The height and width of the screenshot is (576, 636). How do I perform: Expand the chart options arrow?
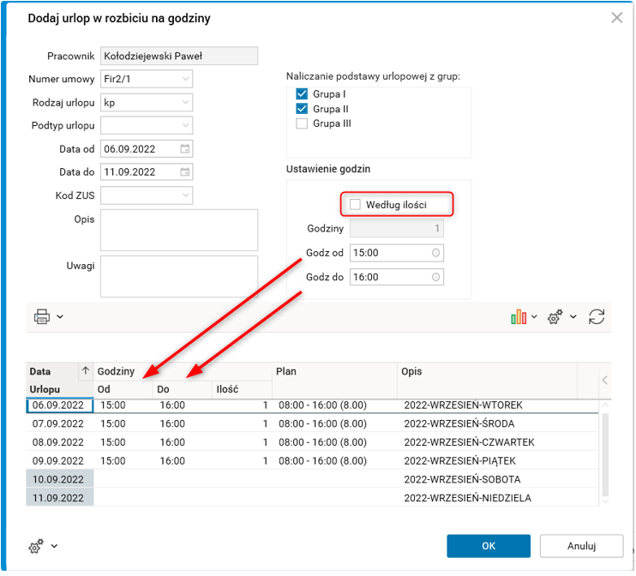tap(535, 316)
